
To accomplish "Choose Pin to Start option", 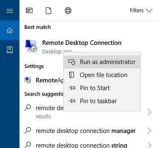I will [x=102, y=88].
